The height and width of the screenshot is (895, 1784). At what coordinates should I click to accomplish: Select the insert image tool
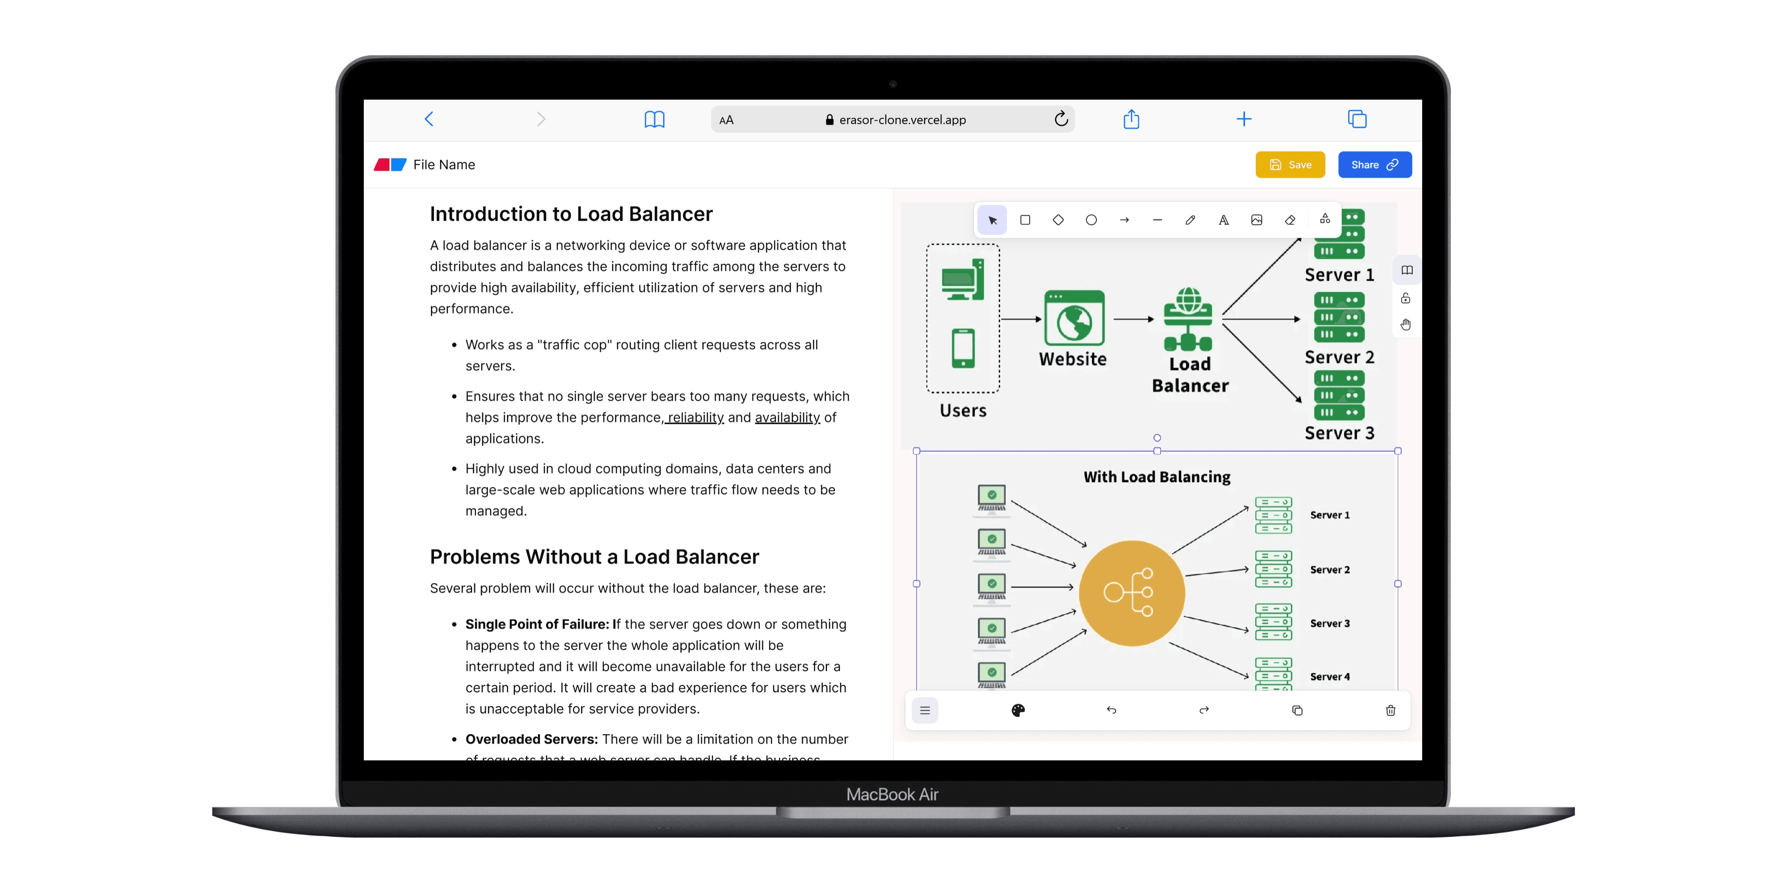pyautogui.click(x=1257, y=220)
